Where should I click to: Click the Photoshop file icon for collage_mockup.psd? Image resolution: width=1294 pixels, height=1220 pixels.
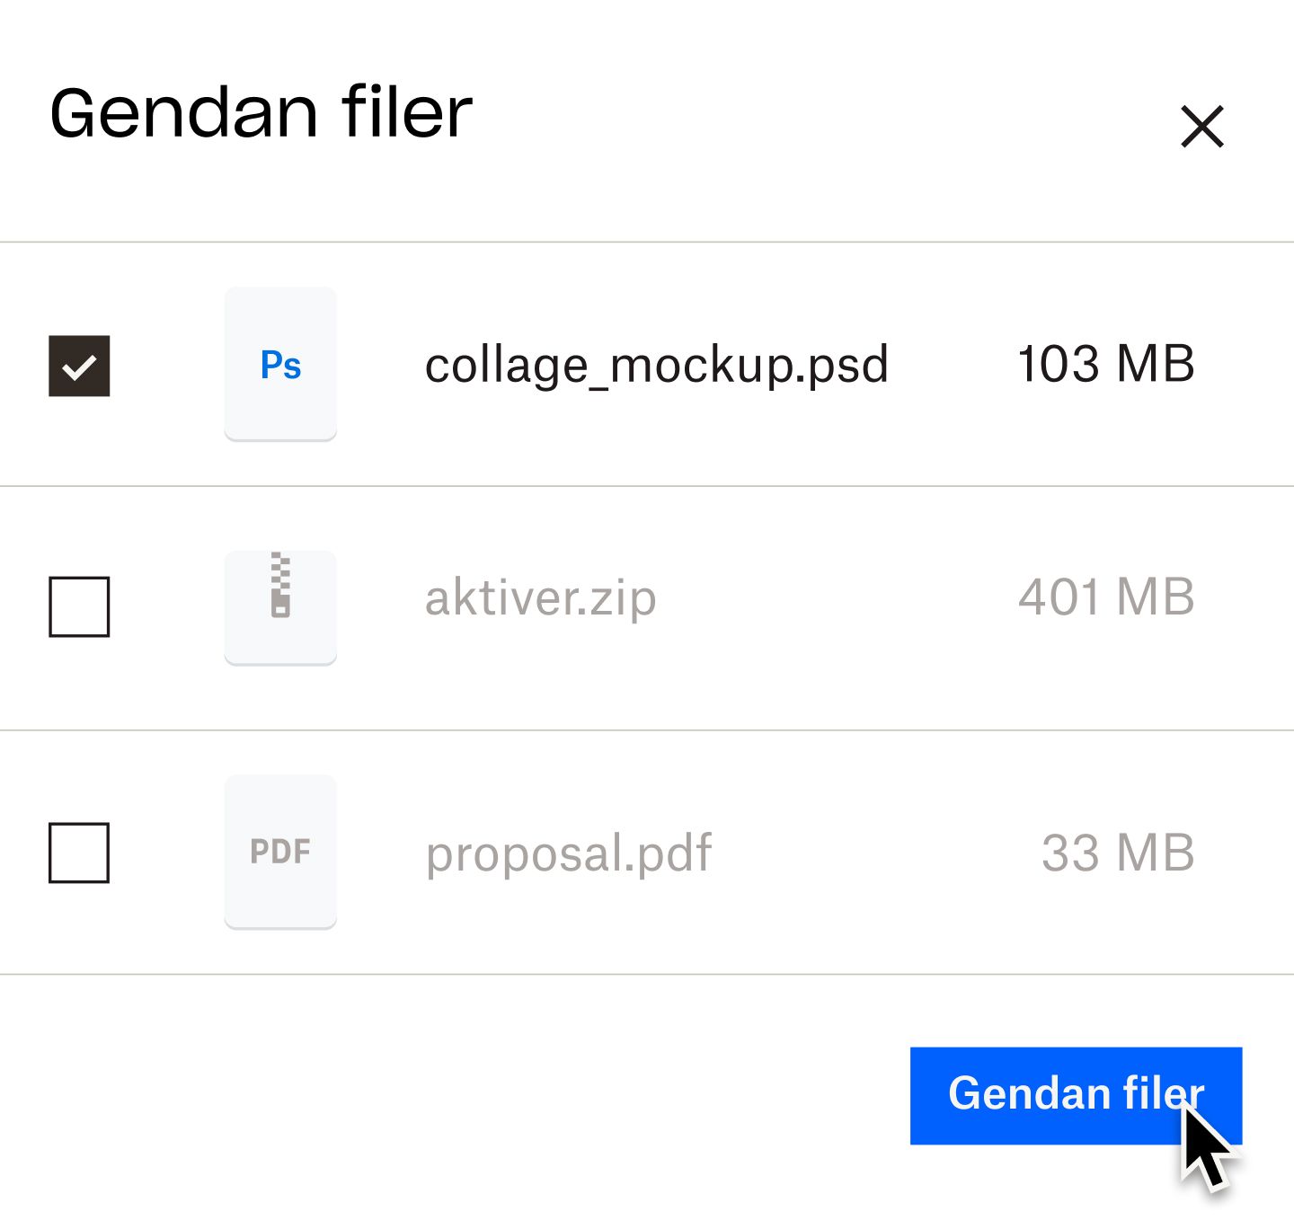click(280, 364)
